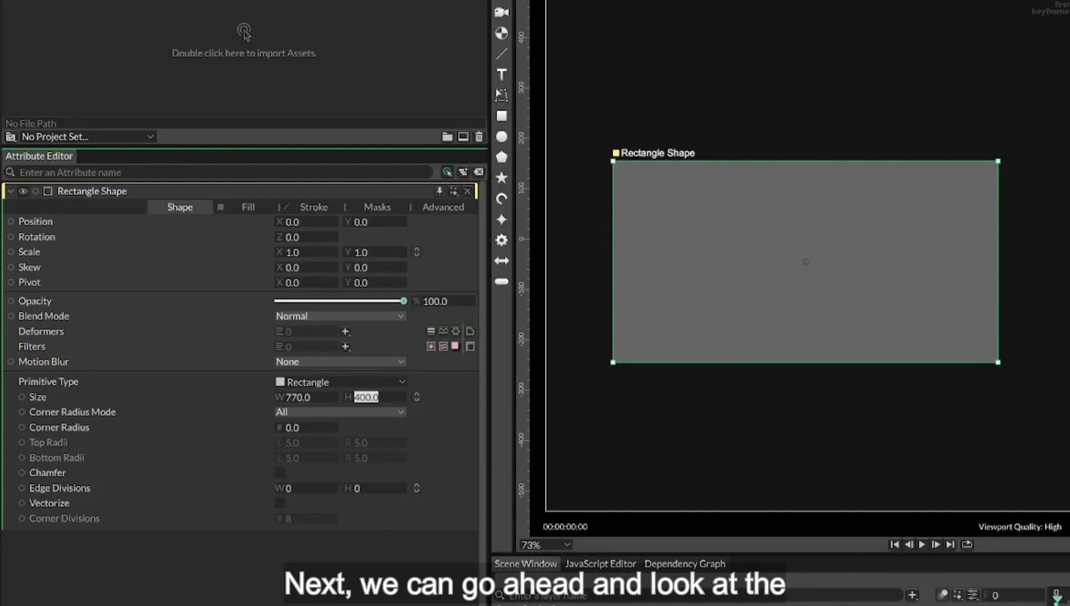Select the Text tool in toolbar
The image size is (1070, 606).
tap(502, 75)
